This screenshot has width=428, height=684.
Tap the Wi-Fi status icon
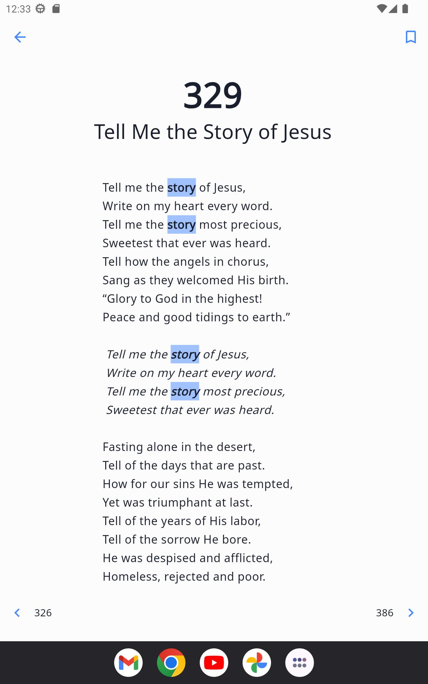point(382,9)
